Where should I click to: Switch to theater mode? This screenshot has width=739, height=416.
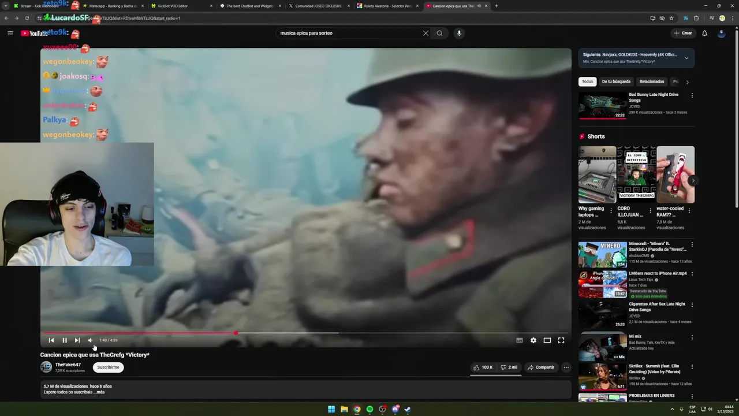click(547, 340)
